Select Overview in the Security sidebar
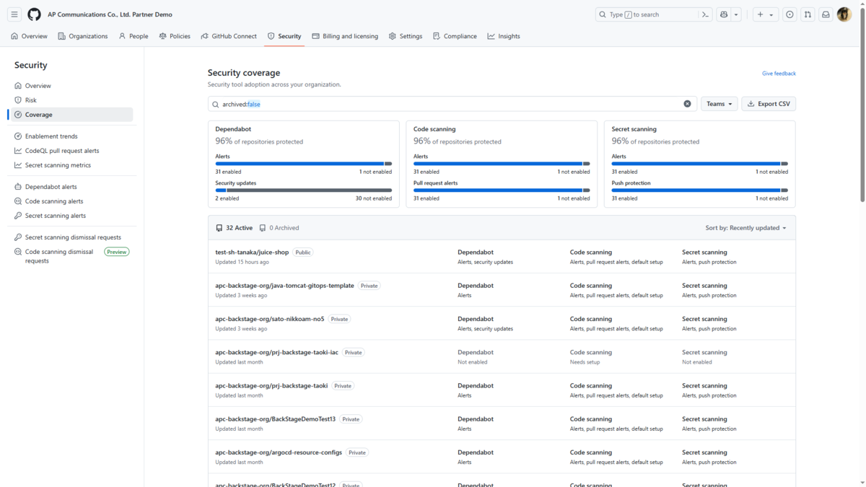The height and width of the screenshot is (487, 866). [72, 86]
